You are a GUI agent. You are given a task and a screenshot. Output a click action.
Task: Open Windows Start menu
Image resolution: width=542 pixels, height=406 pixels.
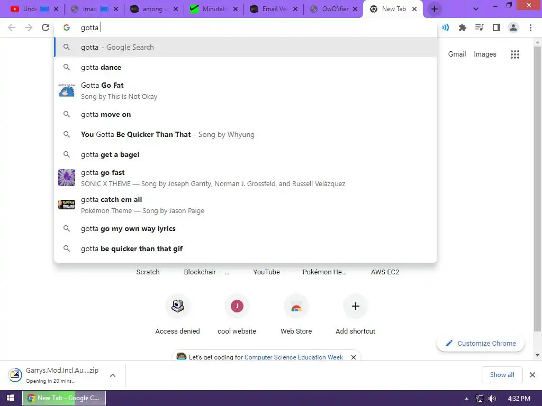point(11,398)
